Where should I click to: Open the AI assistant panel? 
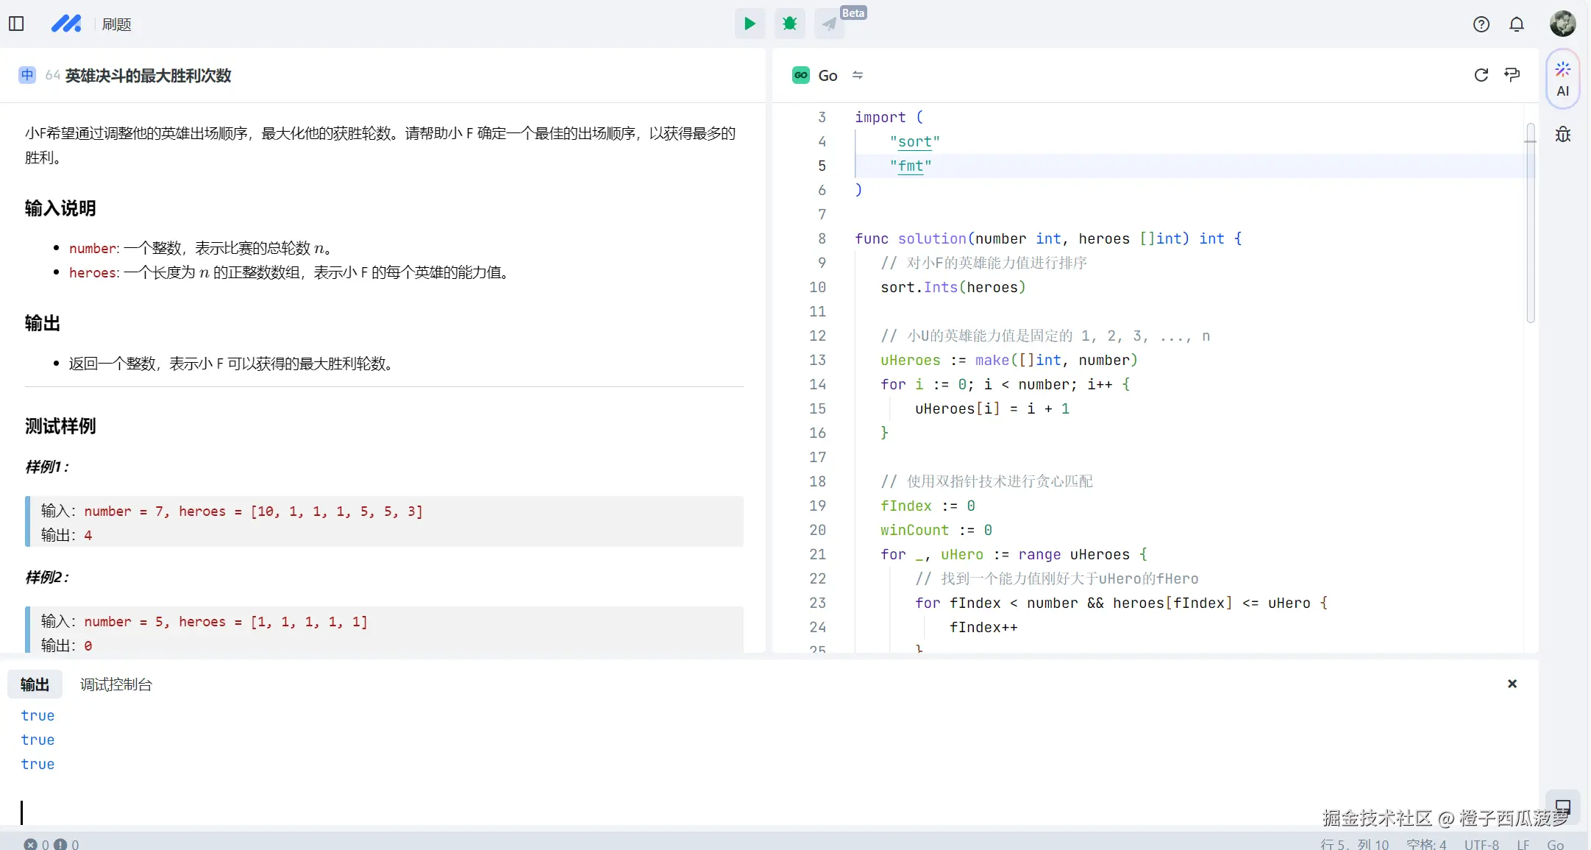(1563, 79)
